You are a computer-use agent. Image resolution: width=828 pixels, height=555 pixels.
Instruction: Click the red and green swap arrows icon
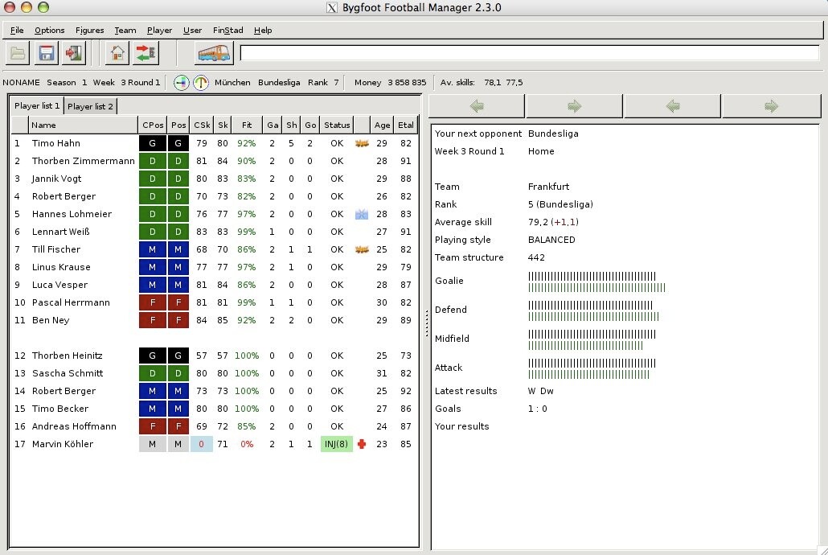click(x=146, y=53)
